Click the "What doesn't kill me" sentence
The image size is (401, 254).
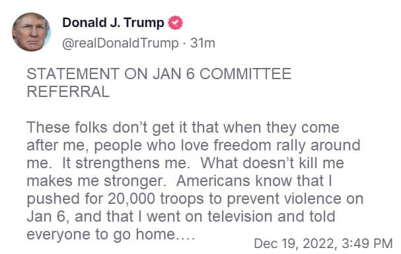pyautogui.click(x=272, y=163)
